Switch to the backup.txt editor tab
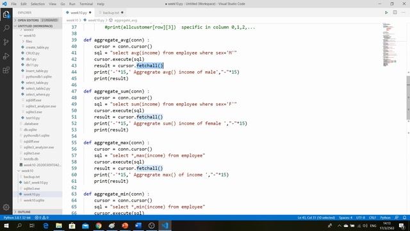Viewport: 410px width, 231px height. pos(111,13)
